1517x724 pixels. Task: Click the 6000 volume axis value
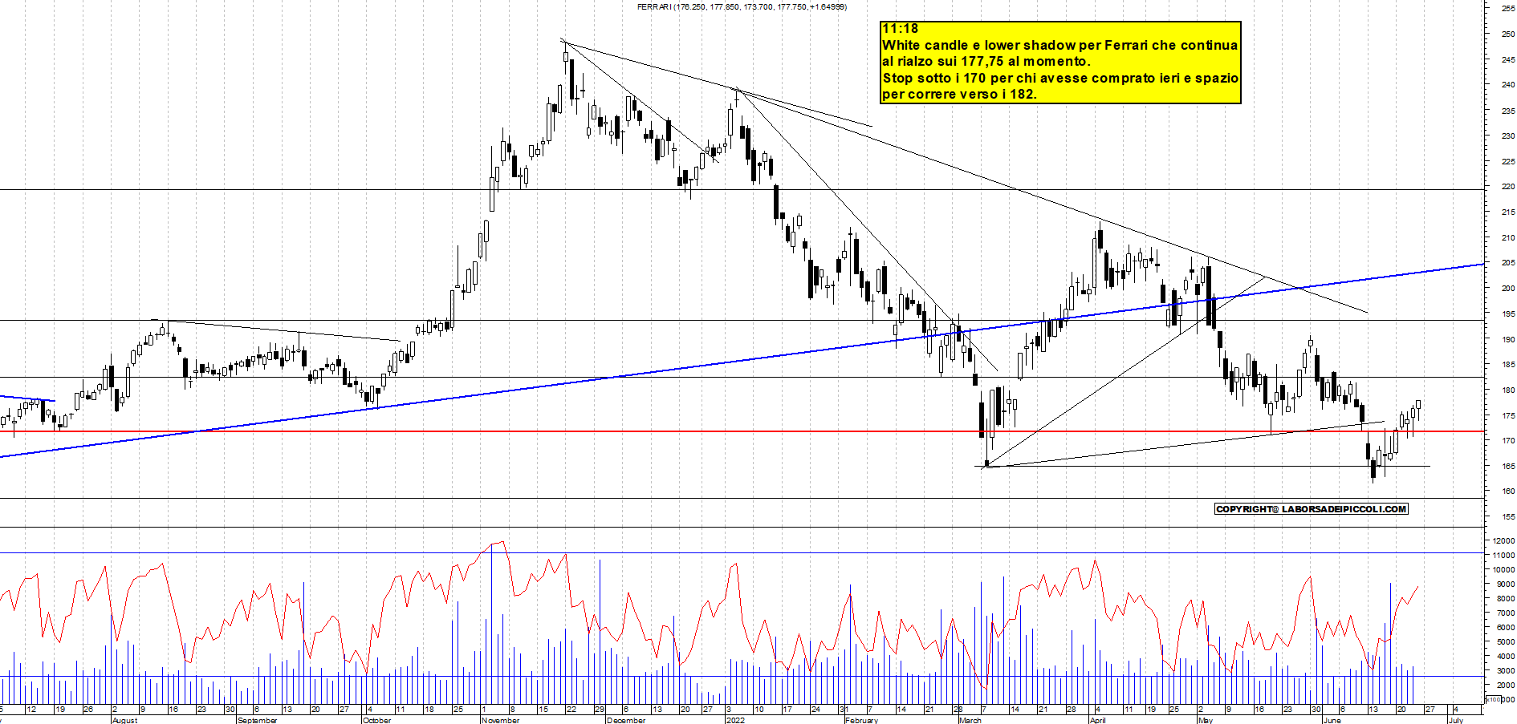1506,627
